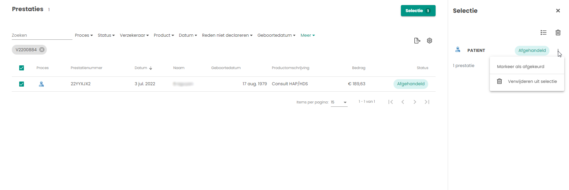Click the list view icon in Selectie panel
The width and height of the screenshot is (569, 190).
pyautogui.click(x=543, y=33)
